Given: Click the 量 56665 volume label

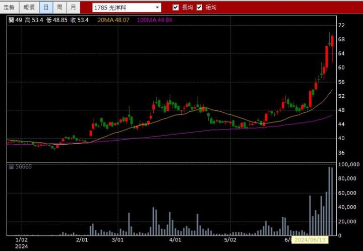Looking at the screenshot, I should pyautogui.click(x=20, y=166).
